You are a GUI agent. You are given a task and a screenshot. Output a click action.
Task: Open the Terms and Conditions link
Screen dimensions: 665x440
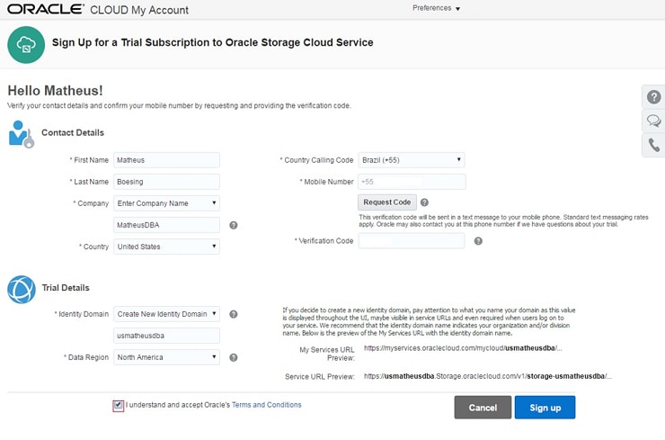pos(266,405)
